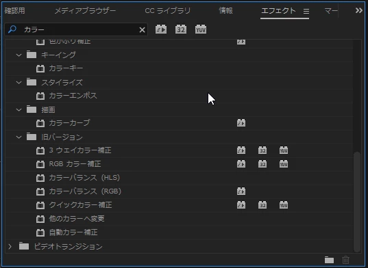
Task: Open the エフェクト panel hamburger menu
Action: point(306,11)
